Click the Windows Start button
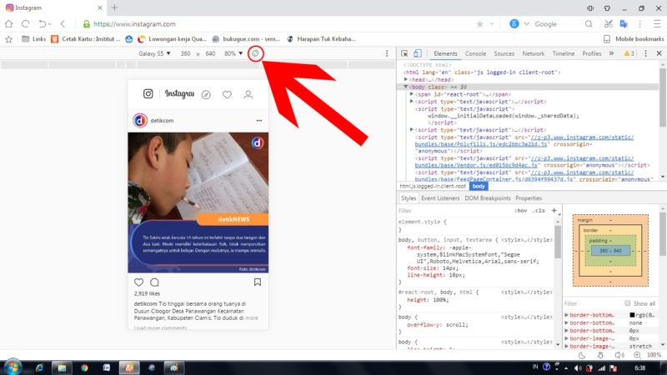Image resolution: width=667 pixels, height=375 pixels. pyautogui.click(x=13, y=367)
